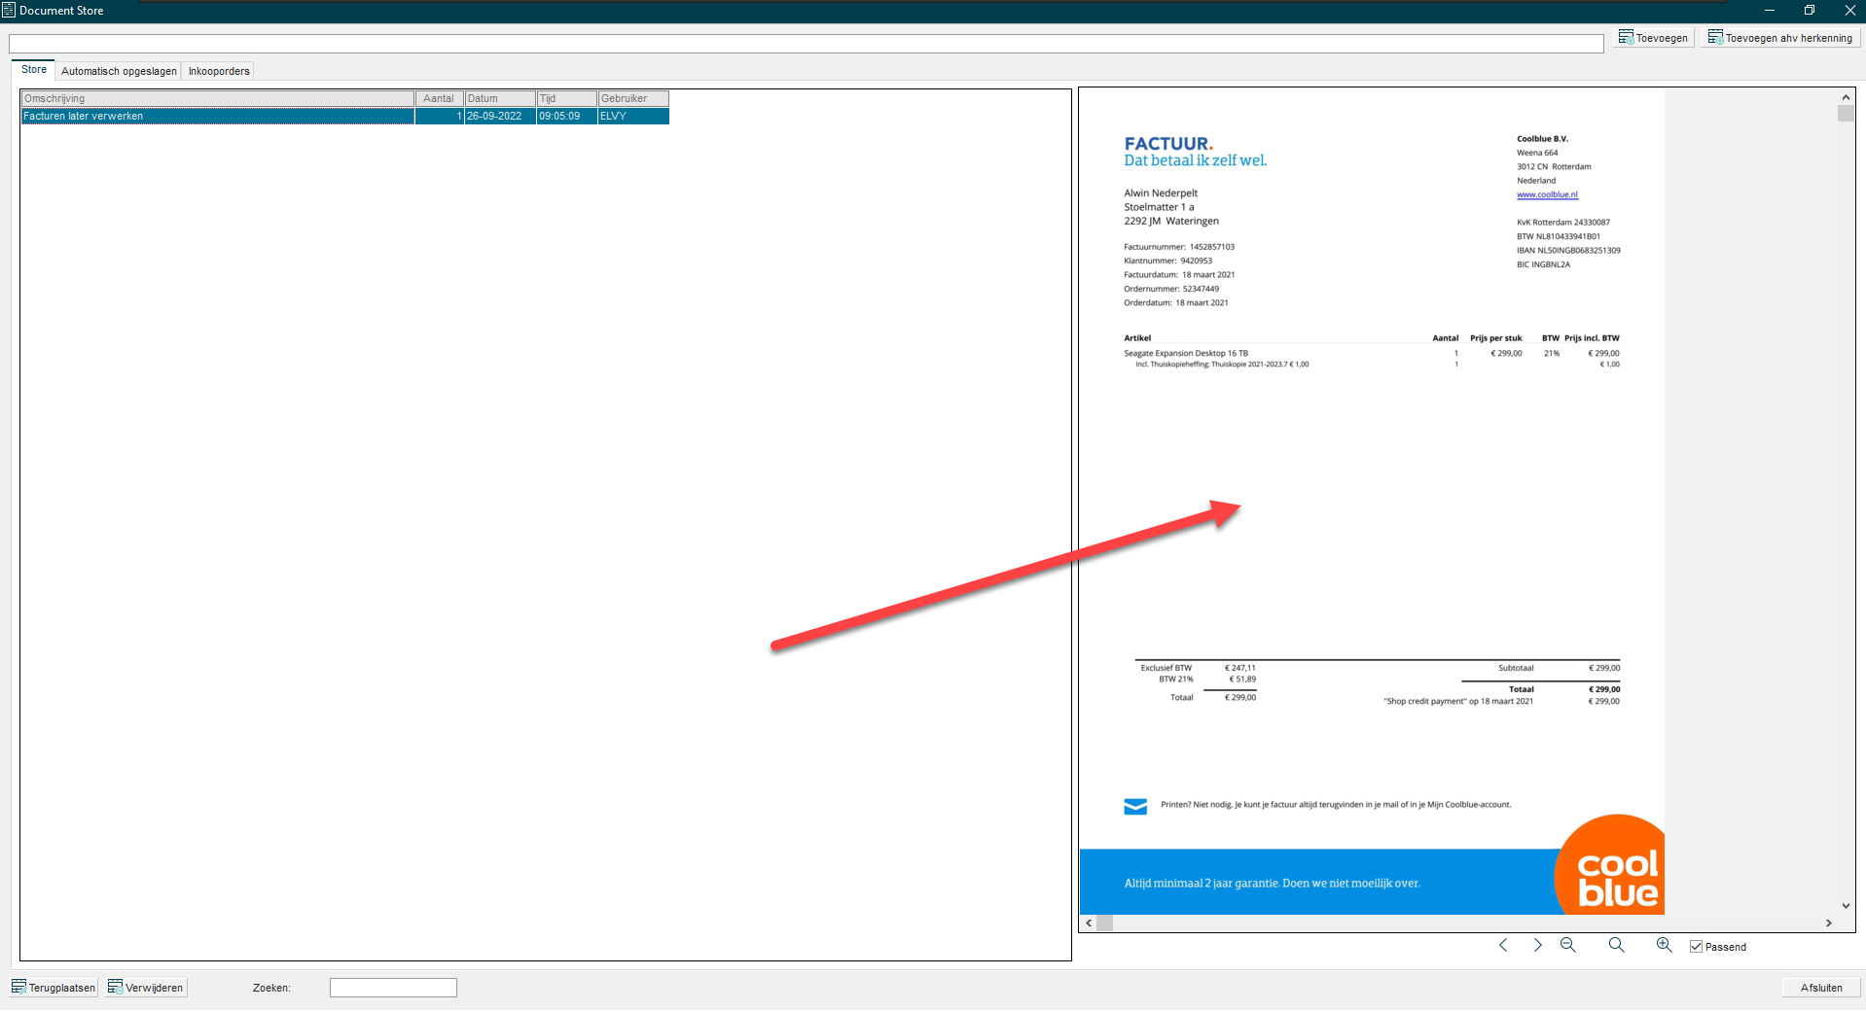
Task: Go to previous page in preview
Action: click(1503, 945)
